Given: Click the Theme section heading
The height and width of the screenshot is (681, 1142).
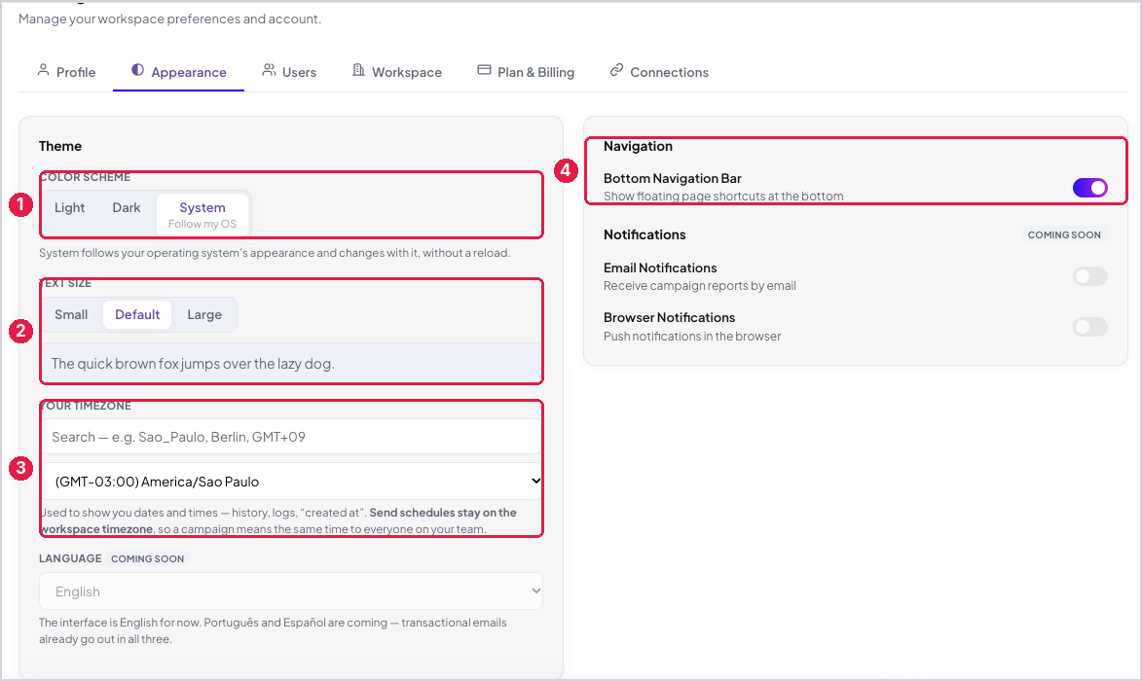Looking at the screenshot, I should 60,146.
